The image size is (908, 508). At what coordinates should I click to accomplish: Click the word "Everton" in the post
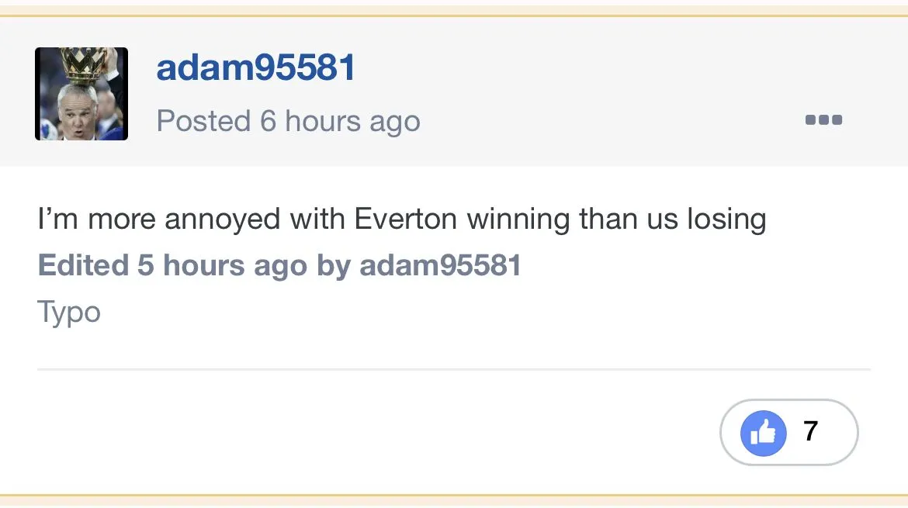406,219
